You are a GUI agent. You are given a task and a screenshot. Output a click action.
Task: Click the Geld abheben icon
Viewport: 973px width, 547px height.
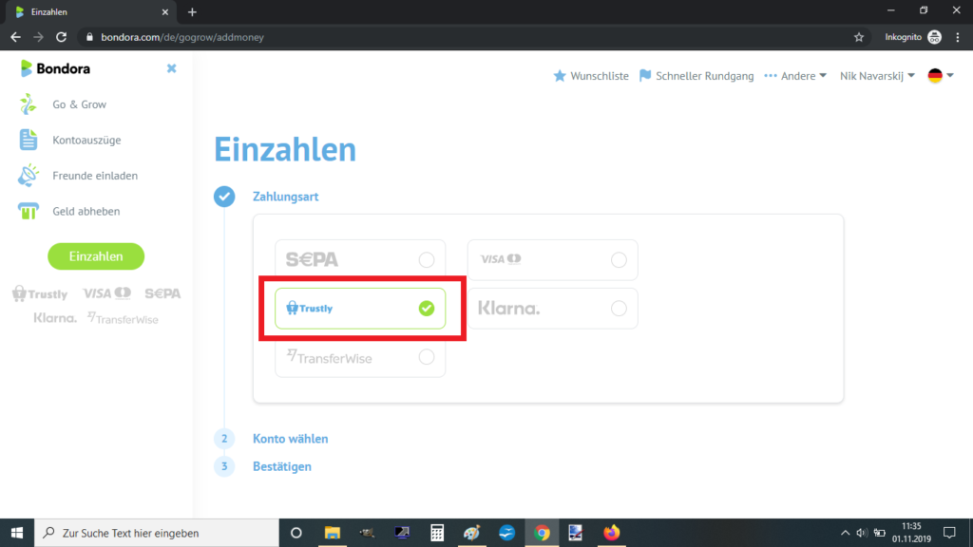point(28,211)
